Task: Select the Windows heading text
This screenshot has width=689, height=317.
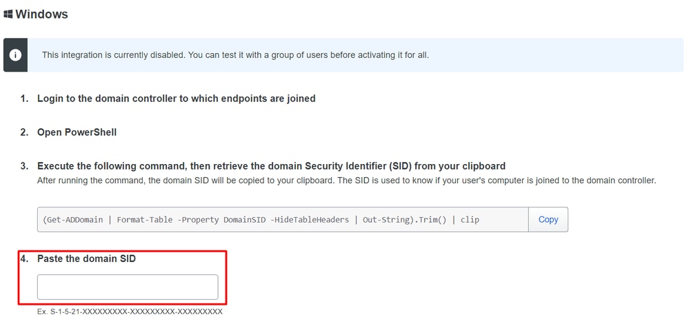Action: pyautogui.click(x=41, y=14)
